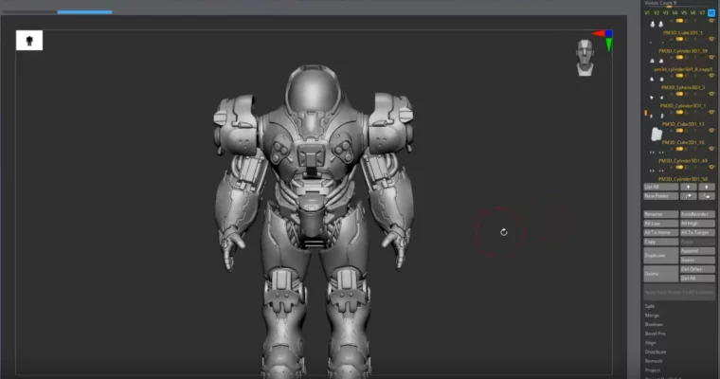Switch to the V6 visibility set
Image resolution: width=720 pixels, height=379 pixels.
click(x=693, y=13)
